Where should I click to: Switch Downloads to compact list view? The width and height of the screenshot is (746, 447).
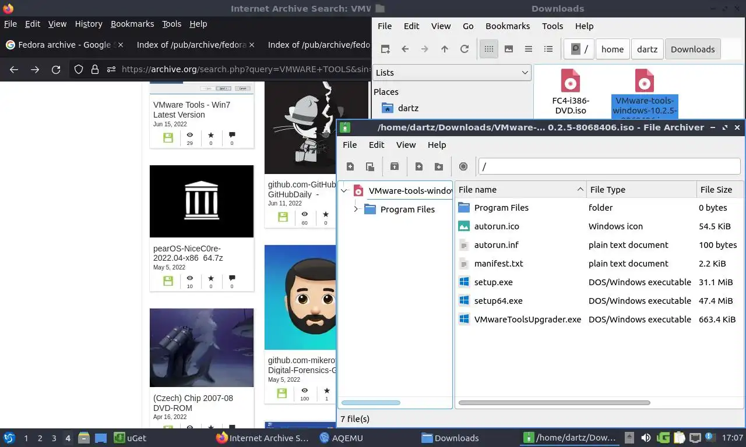[x=529, y=49]
